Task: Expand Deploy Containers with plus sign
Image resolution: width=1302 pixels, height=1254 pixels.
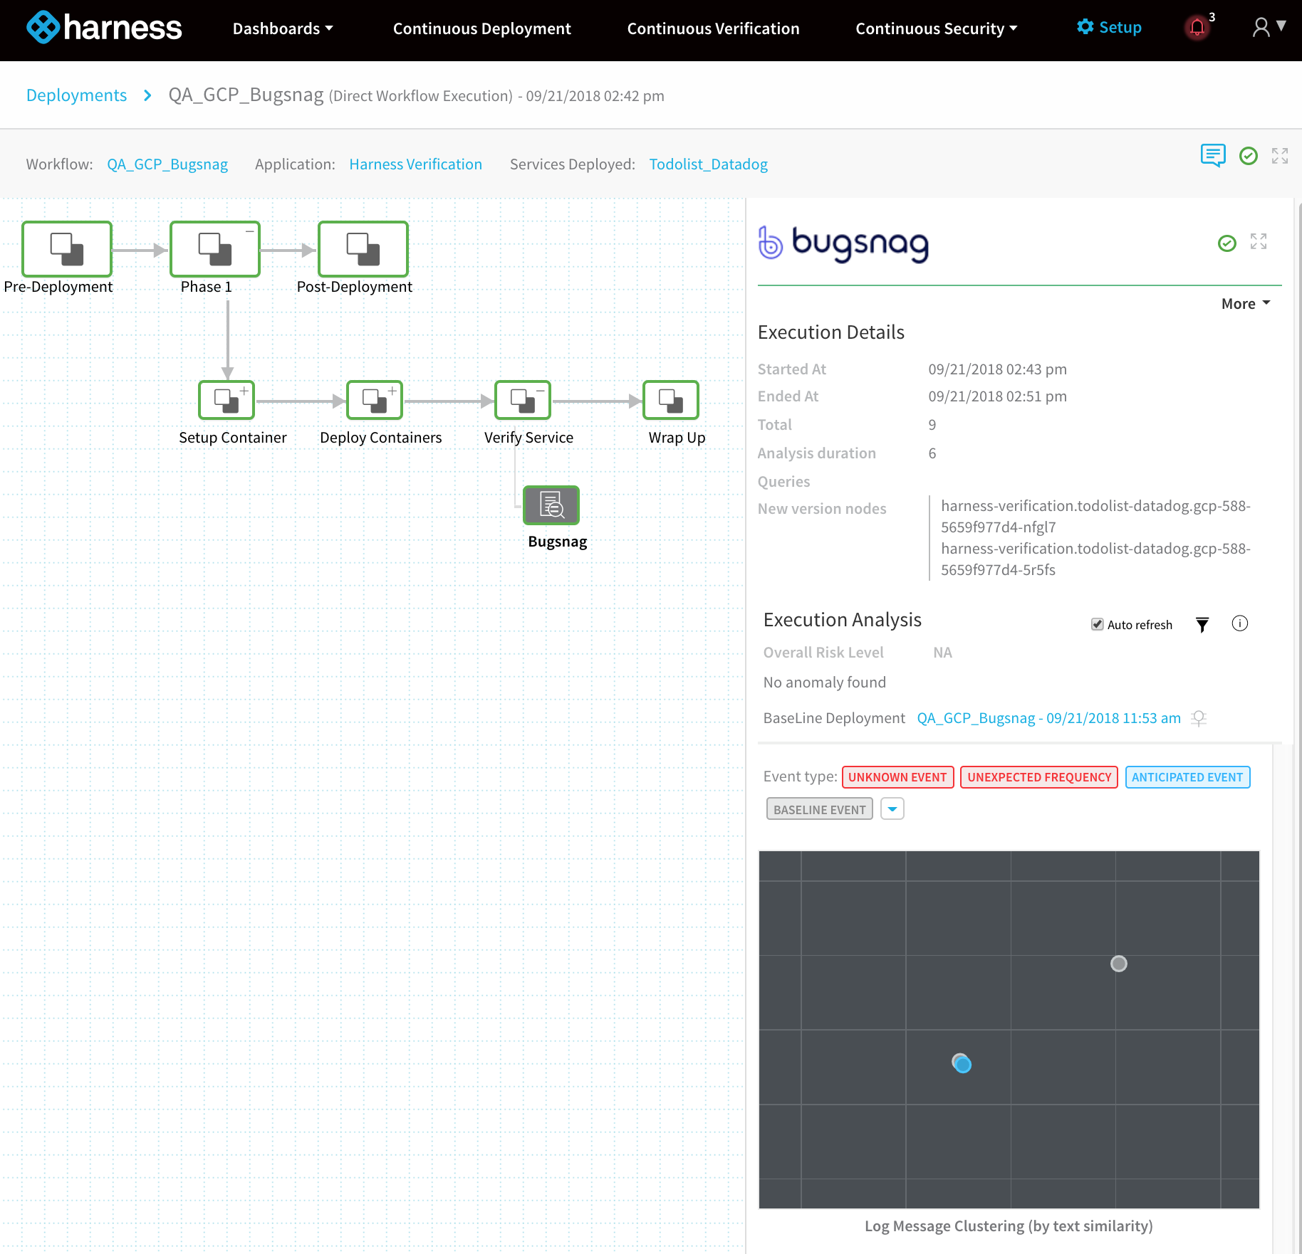Action: click(392, 391)
